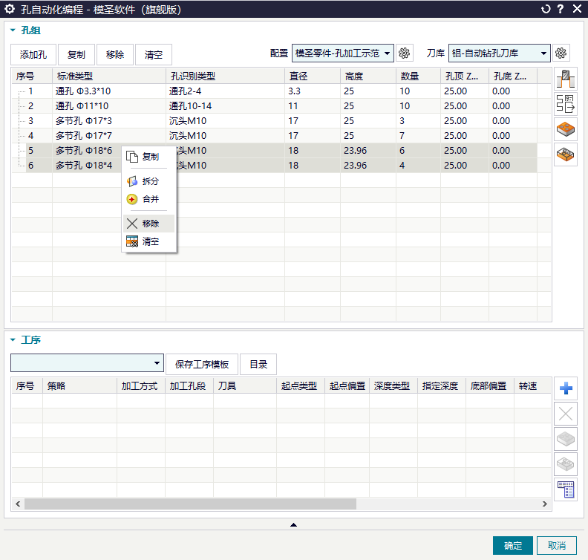Choose 合并 in the context menu
This screenshot has height=560, width=588.
pos(151,199)
